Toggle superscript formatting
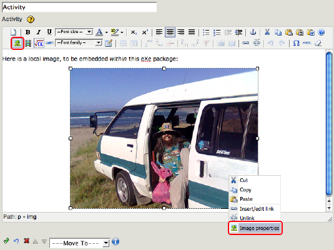This screenshot has width=334, height=250. tap(145, 32)
